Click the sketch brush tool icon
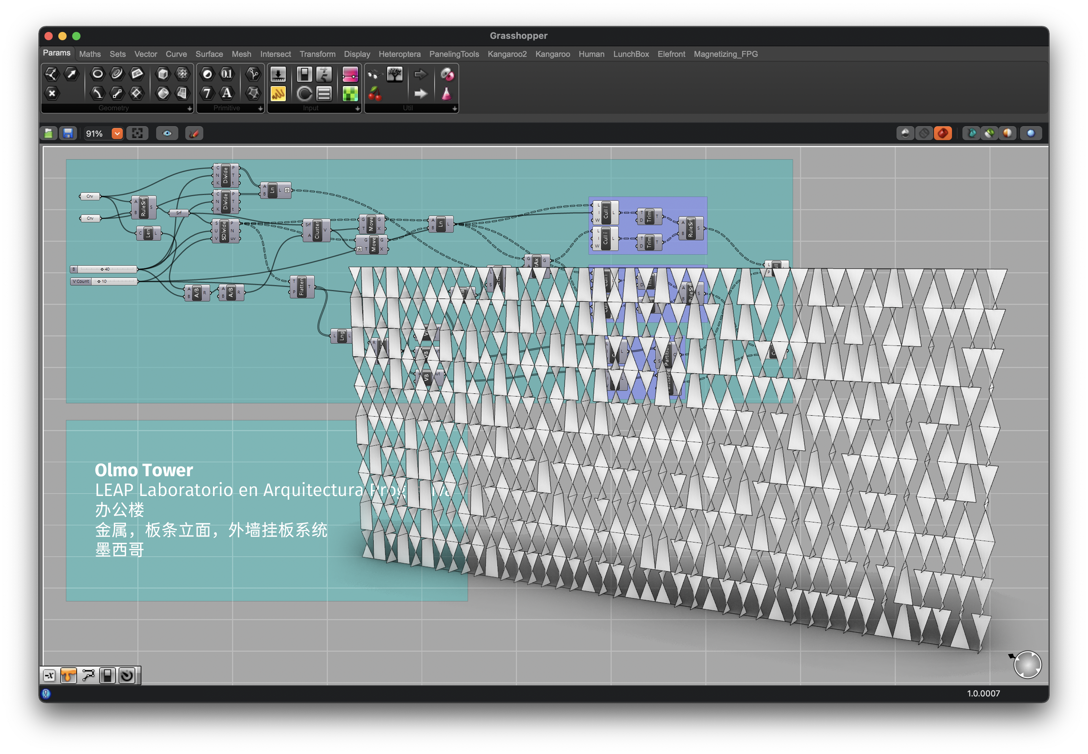 click(194, 134)
